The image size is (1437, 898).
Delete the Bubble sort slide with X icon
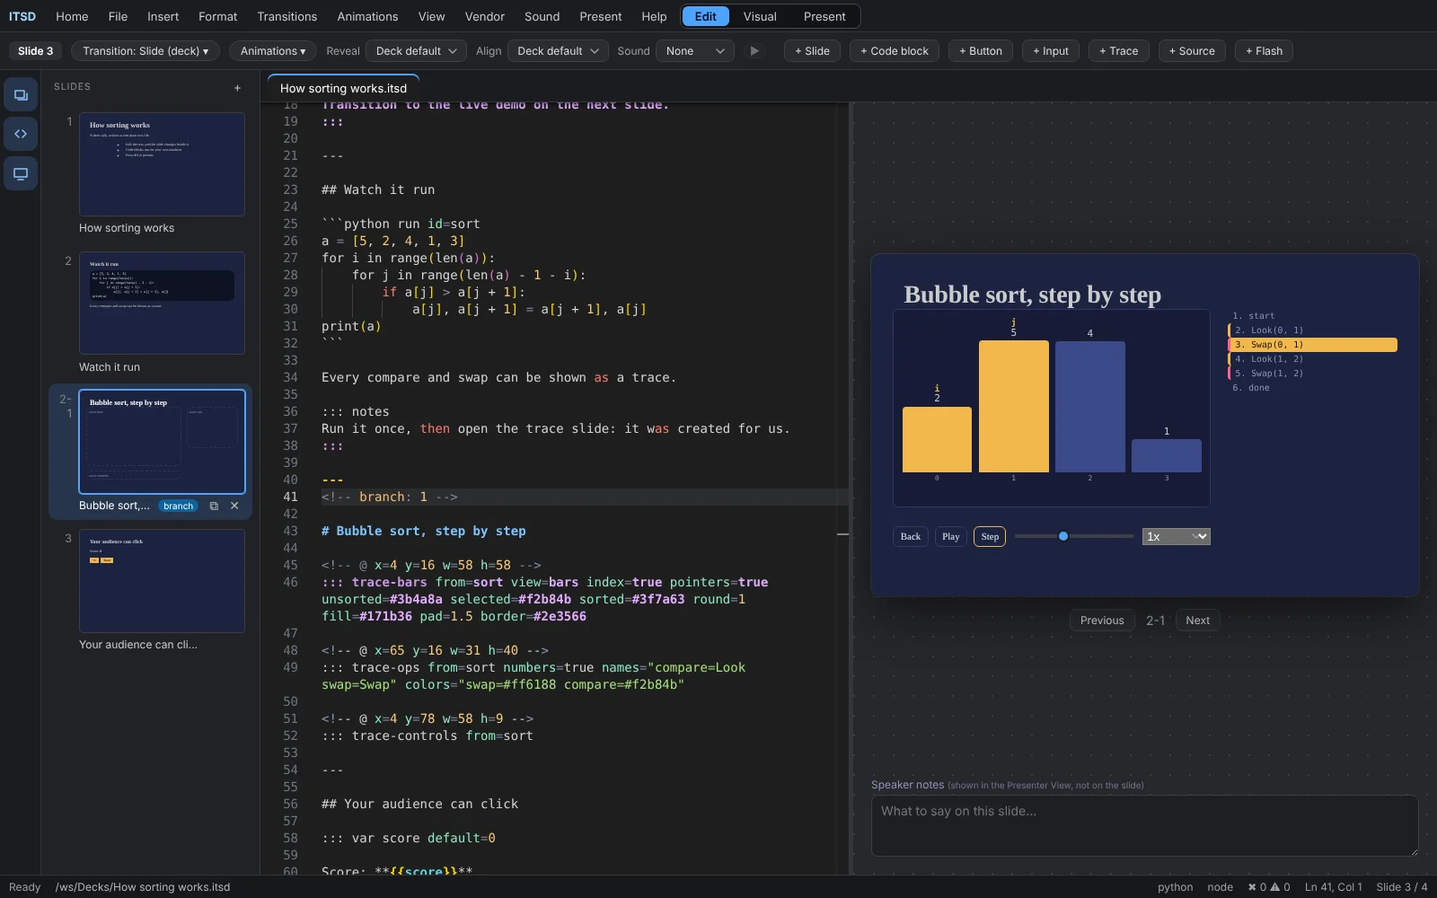coord(234,506)
